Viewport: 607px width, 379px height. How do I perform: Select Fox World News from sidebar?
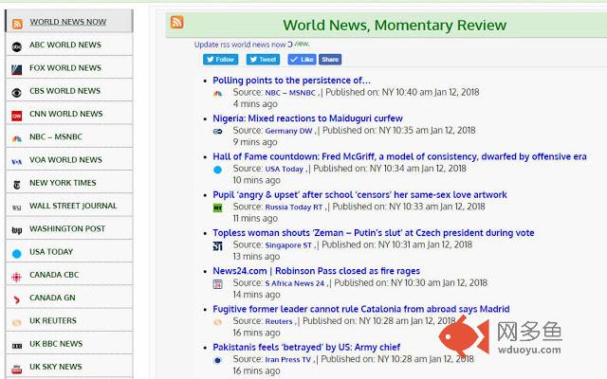click(69, 67)
